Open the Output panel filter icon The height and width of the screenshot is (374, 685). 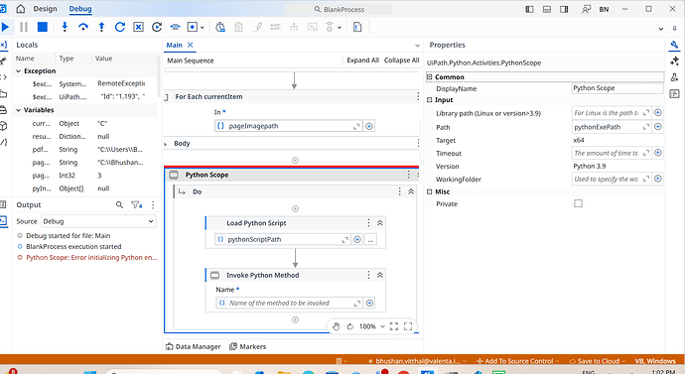point(136,204)
